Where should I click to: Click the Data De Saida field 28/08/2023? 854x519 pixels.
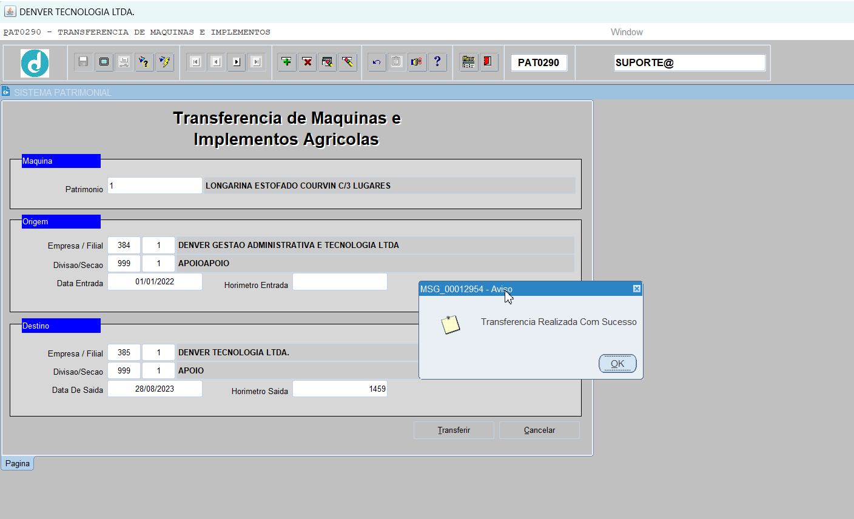tap(155, 389)
